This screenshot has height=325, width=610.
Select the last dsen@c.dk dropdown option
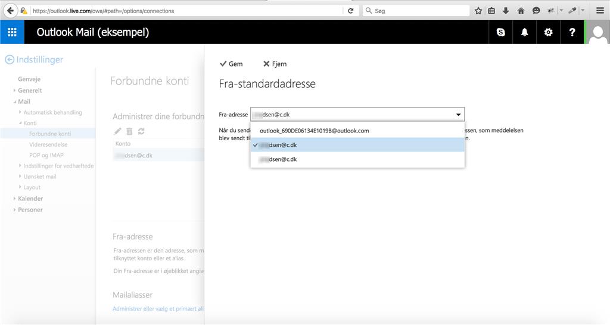[x=357, y=159]
